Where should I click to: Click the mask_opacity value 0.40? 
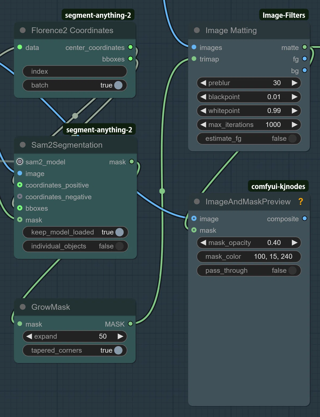click(x=274, y=243)
